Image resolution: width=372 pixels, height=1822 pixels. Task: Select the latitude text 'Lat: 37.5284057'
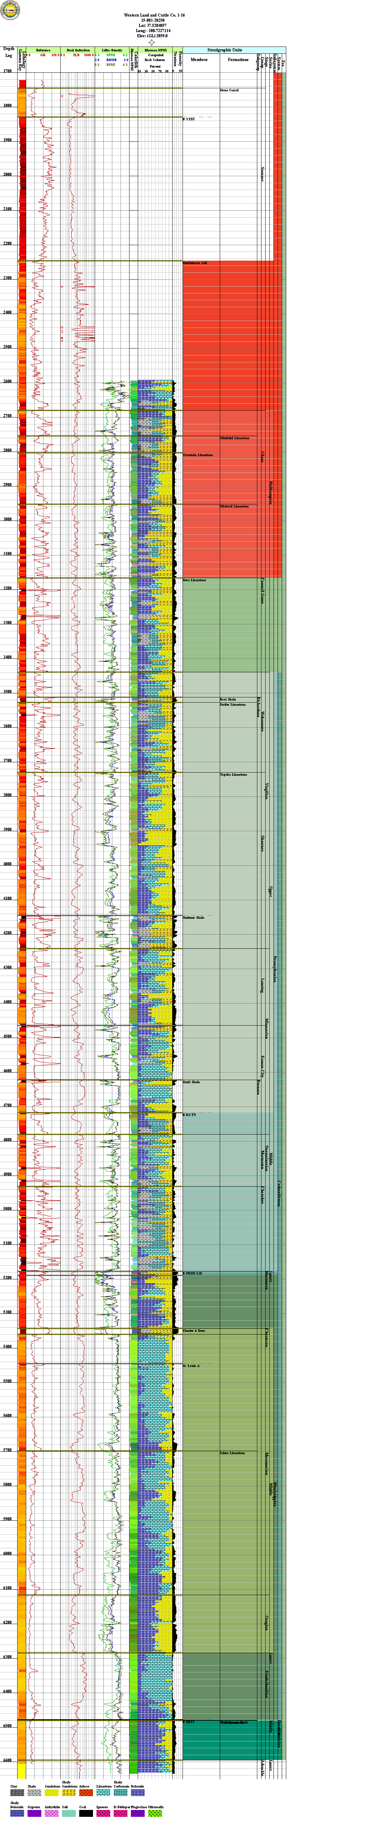click(152, 26)
